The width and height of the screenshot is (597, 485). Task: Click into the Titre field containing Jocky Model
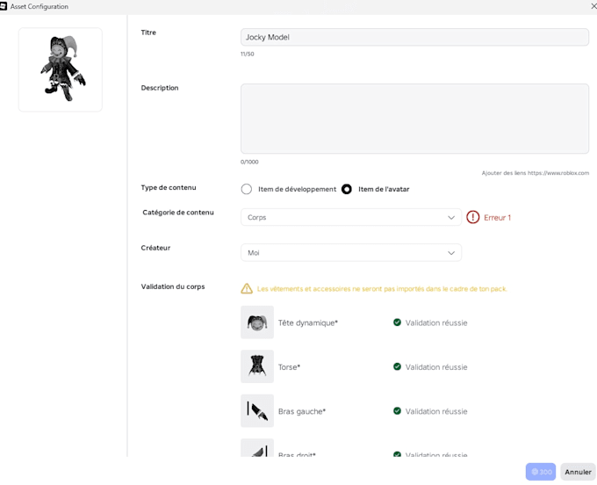coord(414,37)
